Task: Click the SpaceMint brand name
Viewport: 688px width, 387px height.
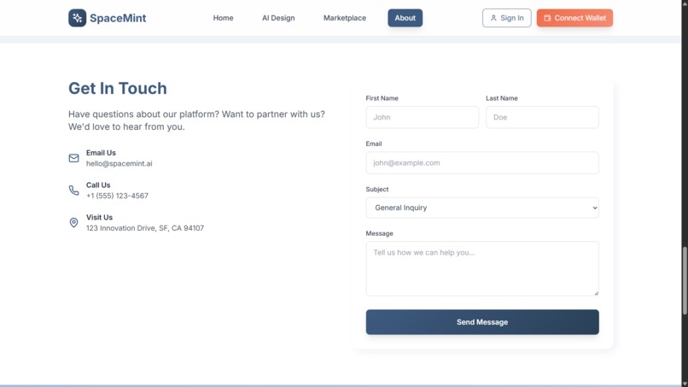Action: 118,18
